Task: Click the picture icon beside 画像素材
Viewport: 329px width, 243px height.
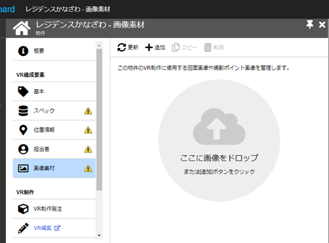Action: (x=23, y=168)
